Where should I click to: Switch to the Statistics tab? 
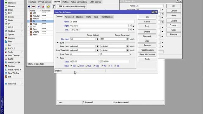click(80, 17)
